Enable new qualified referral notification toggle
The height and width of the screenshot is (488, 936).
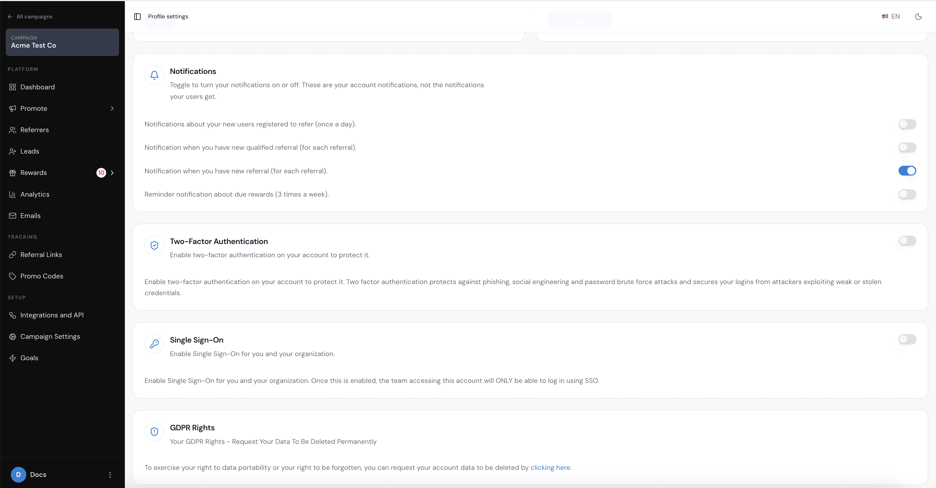click(x=907, y=148)
